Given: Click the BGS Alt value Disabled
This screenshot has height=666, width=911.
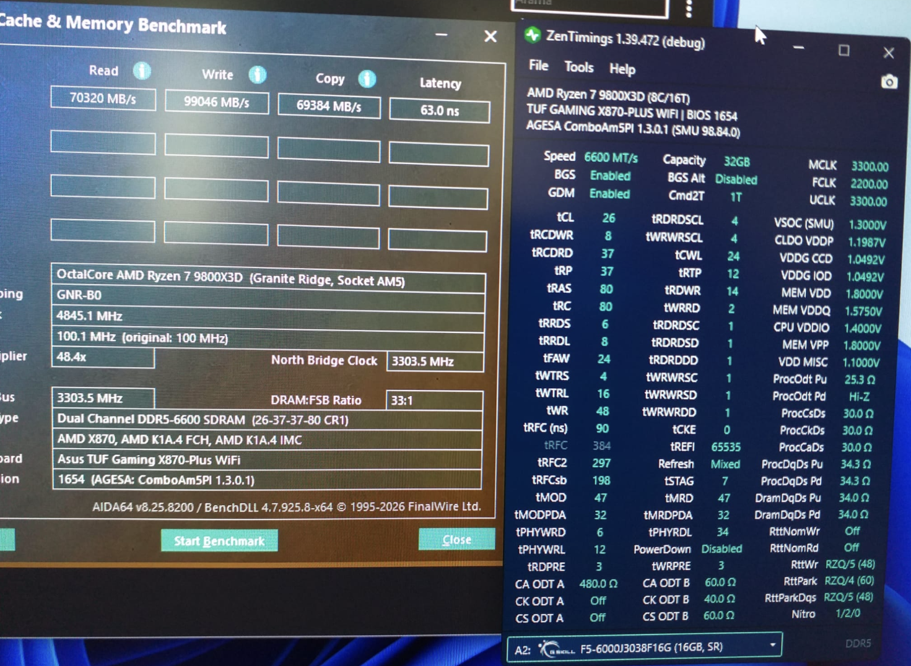Looking at the screenshot, I should click(736, 179).
